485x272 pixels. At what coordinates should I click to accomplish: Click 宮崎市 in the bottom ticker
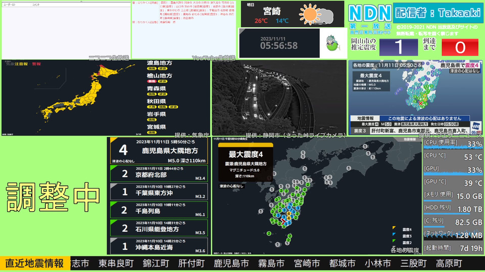coord(307,263)
